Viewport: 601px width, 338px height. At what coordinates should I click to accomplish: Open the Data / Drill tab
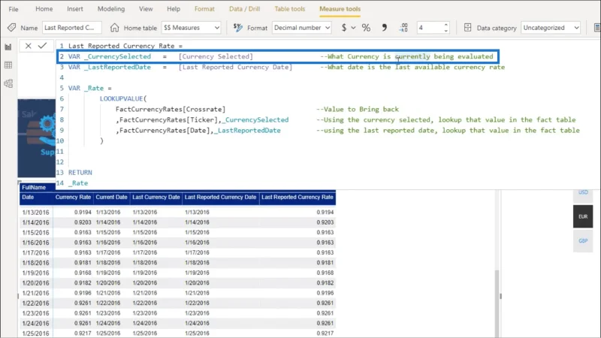[245, 9]
